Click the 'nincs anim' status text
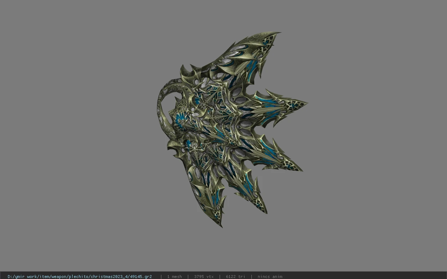Image resolution: width=447 pixels, height=279 pixels. coord(270,277)
